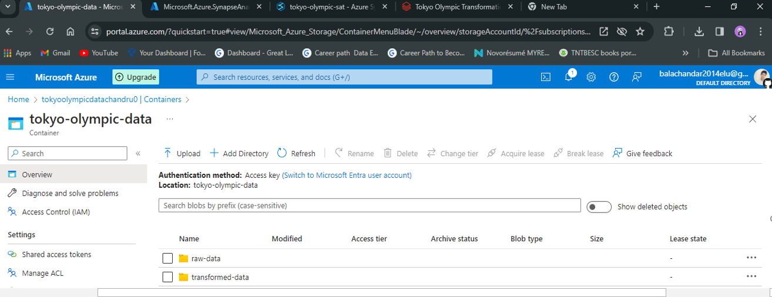The width and height of the screenshot is (772, 297).
Task: Toggle Show deleted objects
Action: click(x=599, y=207)
